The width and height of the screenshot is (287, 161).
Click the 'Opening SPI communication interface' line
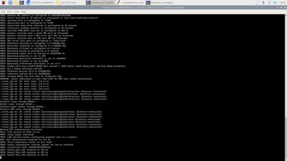[21, 130]
